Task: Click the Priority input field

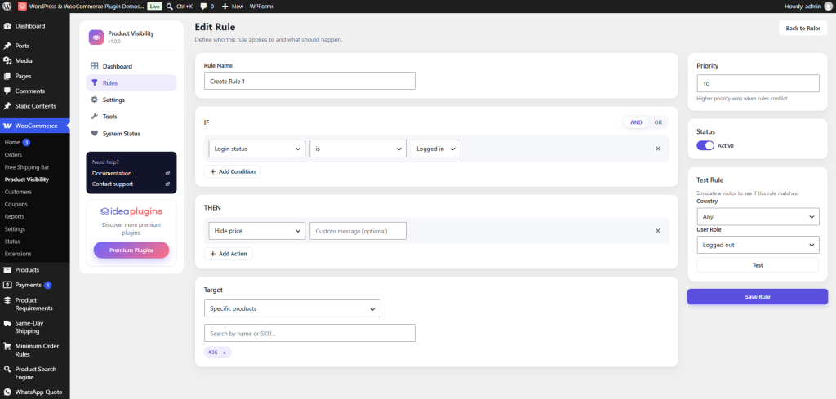Action: pos(758,84)
